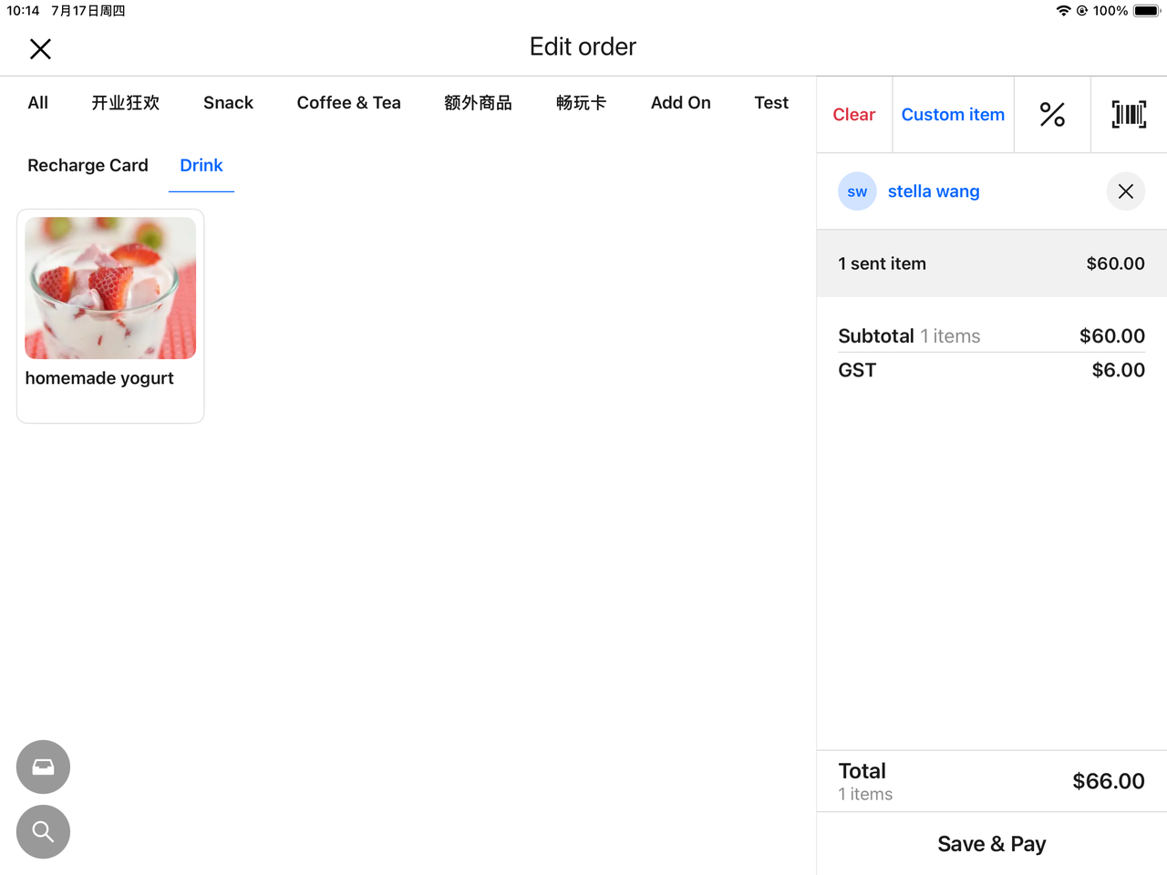The width and height of the screenshot is (1167, 875).
Task: Open the 畅玩卡 category tab
Action: (x=581, y=103)
